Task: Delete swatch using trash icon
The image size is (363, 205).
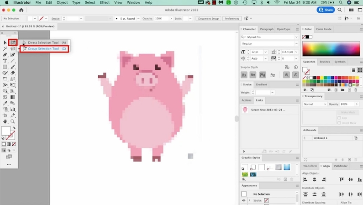Action: point(356,90)
